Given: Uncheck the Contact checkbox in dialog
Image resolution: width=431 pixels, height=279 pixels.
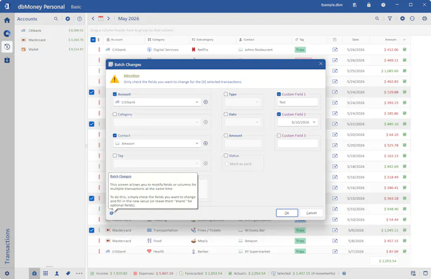Looking at the screenshot, I should pyautogui.click(x=115, y=135).
